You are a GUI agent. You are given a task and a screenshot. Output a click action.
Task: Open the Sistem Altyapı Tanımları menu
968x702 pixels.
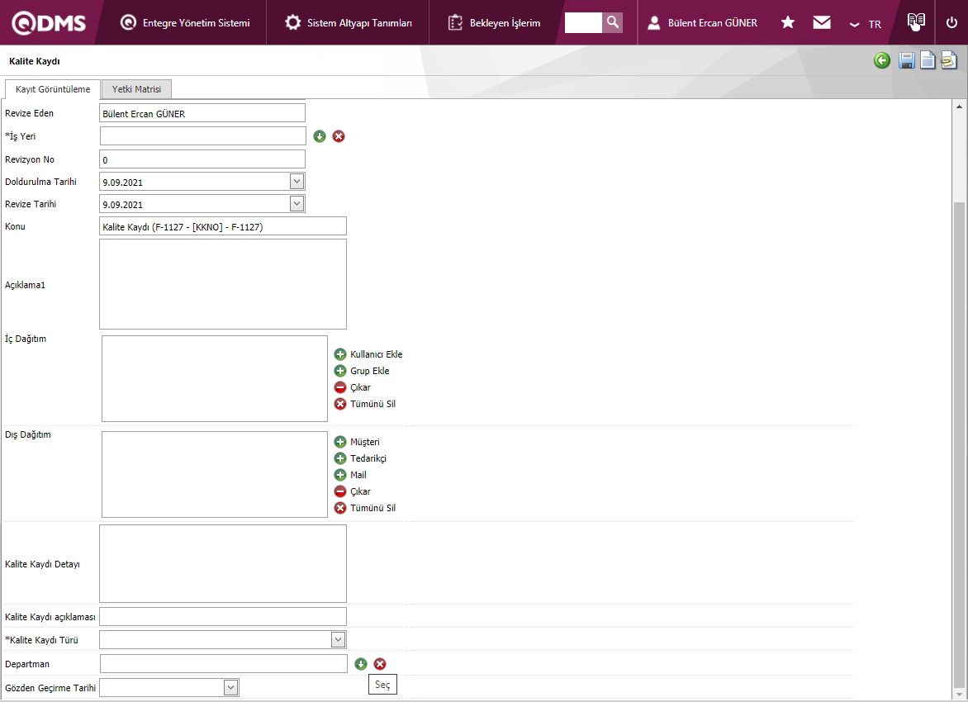point(349,23)
